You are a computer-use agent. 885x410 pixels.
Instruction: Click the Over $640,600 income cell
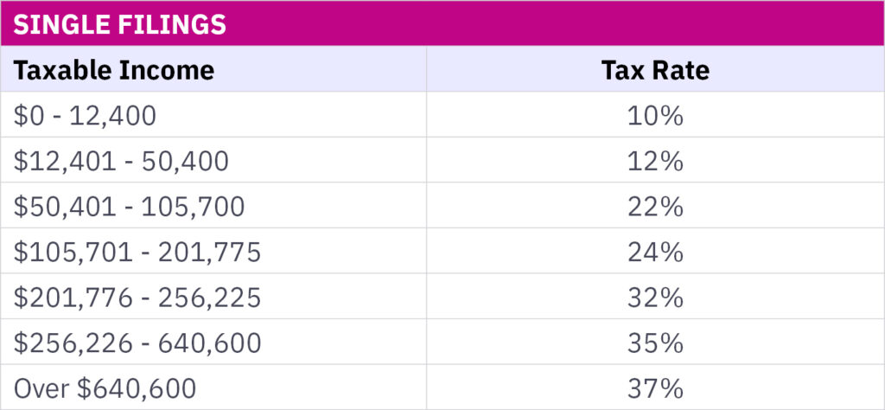pos(105,388)
